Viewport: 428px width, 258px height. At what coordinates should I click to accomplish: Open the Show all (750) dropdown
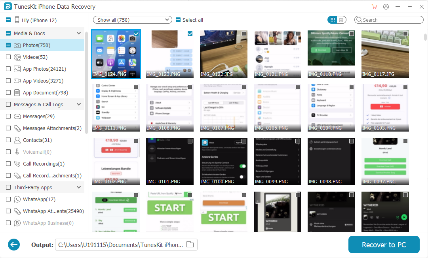(x=132, y=20)
